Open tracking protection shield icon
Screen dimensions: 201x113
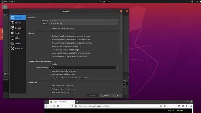73,106
